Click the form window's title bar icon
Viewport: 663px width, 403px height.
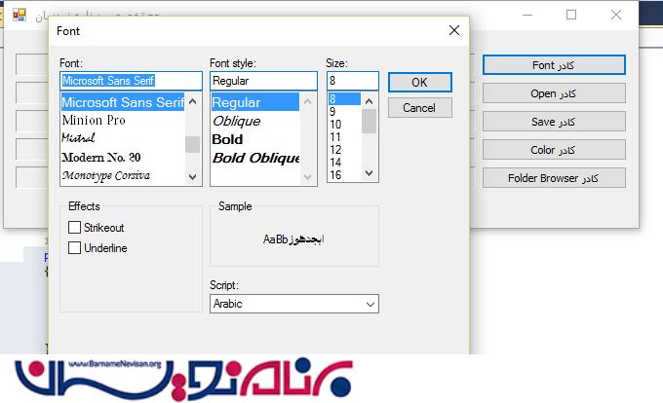point(19,15)
